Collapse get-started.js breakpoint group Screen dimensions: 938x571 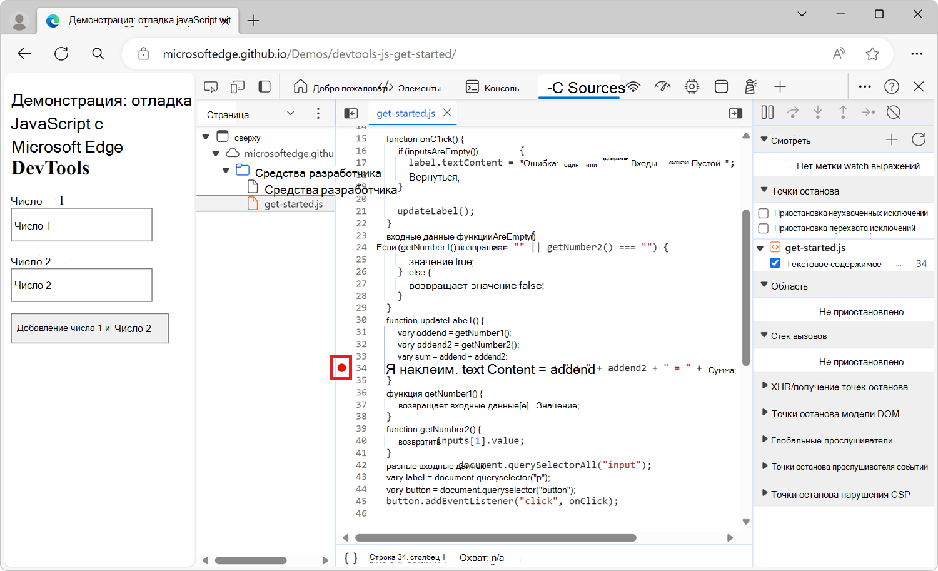(x=760, y=248)
